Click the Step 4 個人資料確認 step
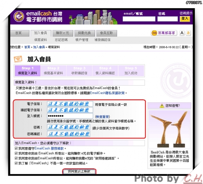203x184 pixels. (105, 71)
